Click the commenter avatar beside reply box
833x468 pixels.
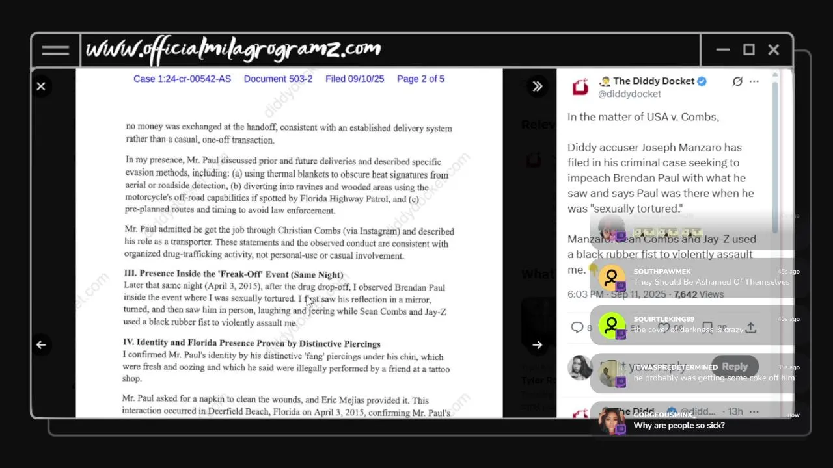tap(580, 367)
